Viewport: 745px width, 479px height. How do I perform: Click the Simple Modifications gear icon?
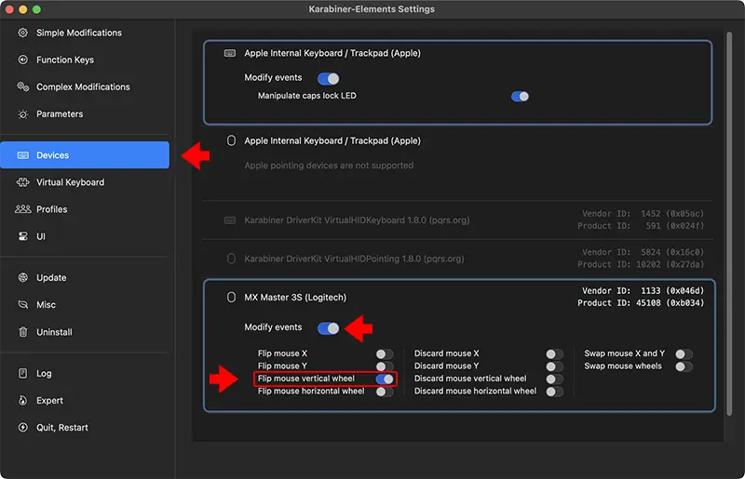pyautogui.click(x=22, y=33)
